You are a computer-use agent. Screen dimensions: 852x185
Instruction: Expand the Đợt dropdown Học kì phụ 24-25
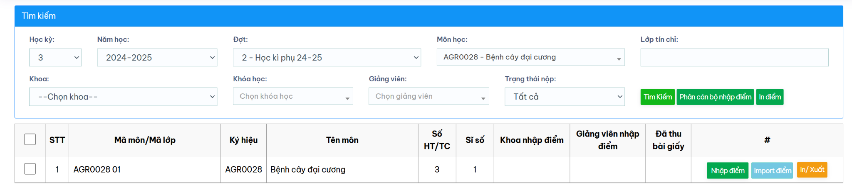tap(327, 58)
